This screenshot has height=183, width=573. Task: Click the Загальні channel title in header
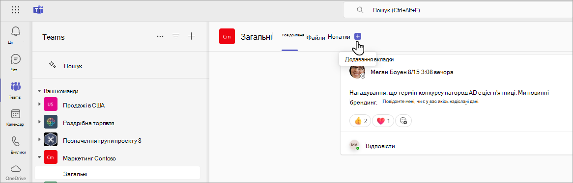[256, 36]
